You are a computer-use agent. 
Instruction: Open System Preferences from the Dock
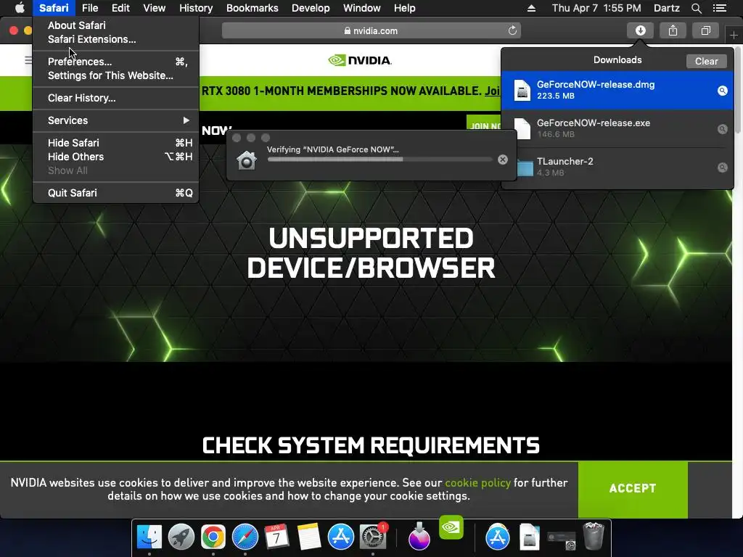tap(373, 537)
